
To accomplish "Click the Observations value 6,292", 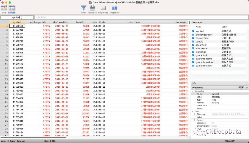I will coord(214,126).
